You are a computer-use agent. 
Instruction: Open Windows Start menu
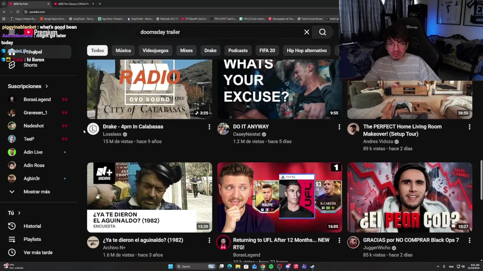tap(171, 266)
